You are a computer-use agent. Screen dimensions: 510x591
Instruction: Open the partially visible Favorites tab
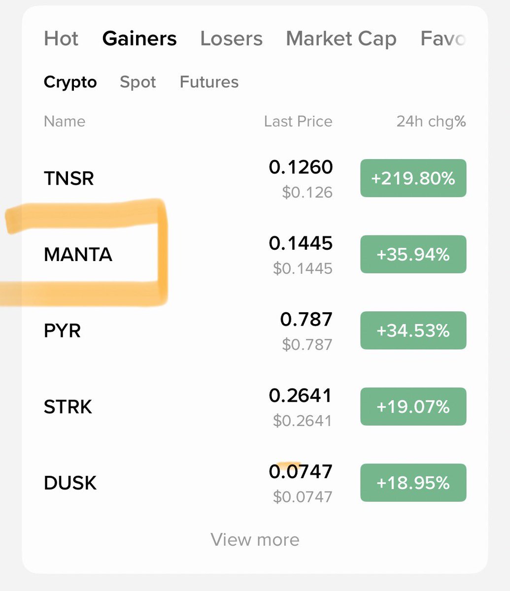click(x=442, y=38)
